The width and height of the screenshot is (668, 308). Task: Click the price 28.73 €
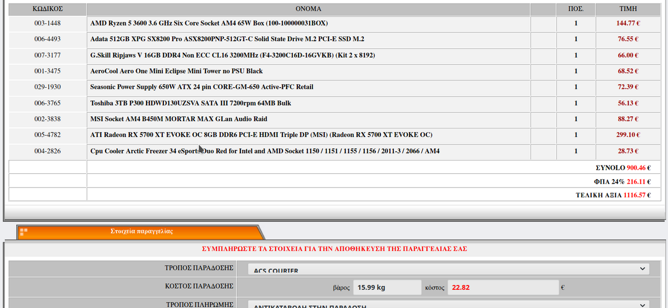(x=628, y=151)
